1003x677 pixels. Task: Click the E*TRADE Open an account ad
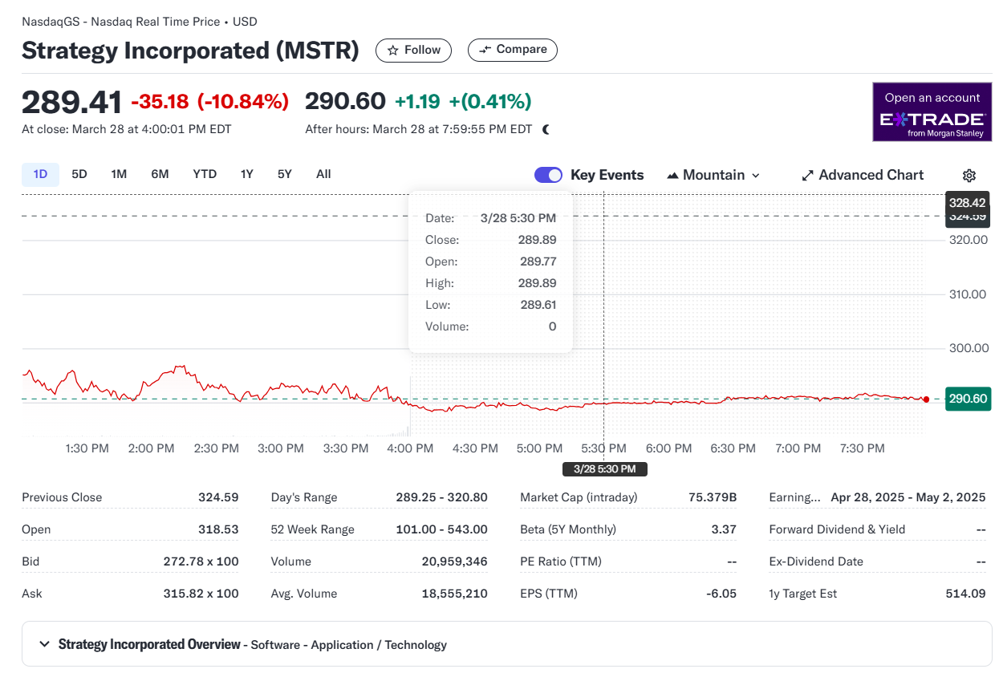coord(932,112)
